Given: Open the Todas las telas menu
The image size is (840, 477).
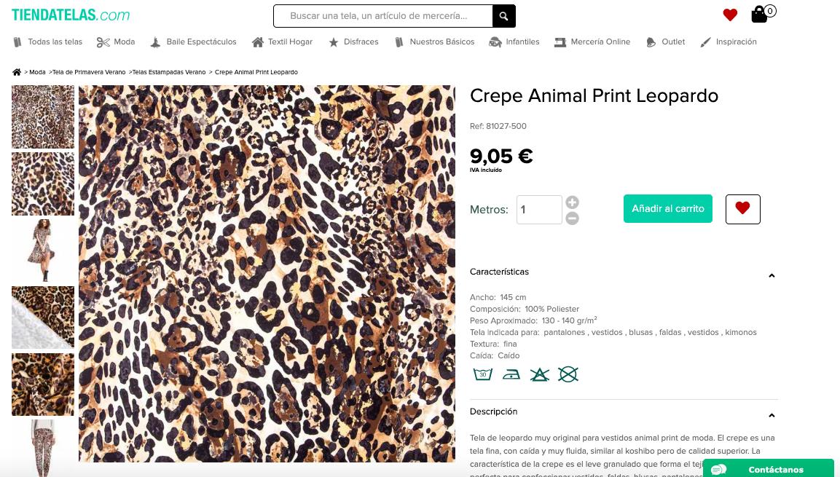Looking at the screenshot, I should 48,42.
